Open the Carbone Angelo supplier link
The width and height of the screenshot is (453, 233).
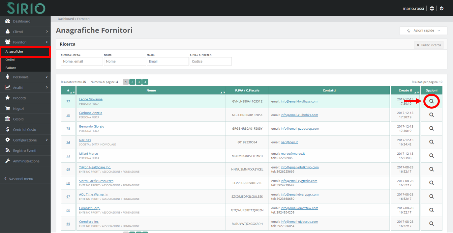91,113
